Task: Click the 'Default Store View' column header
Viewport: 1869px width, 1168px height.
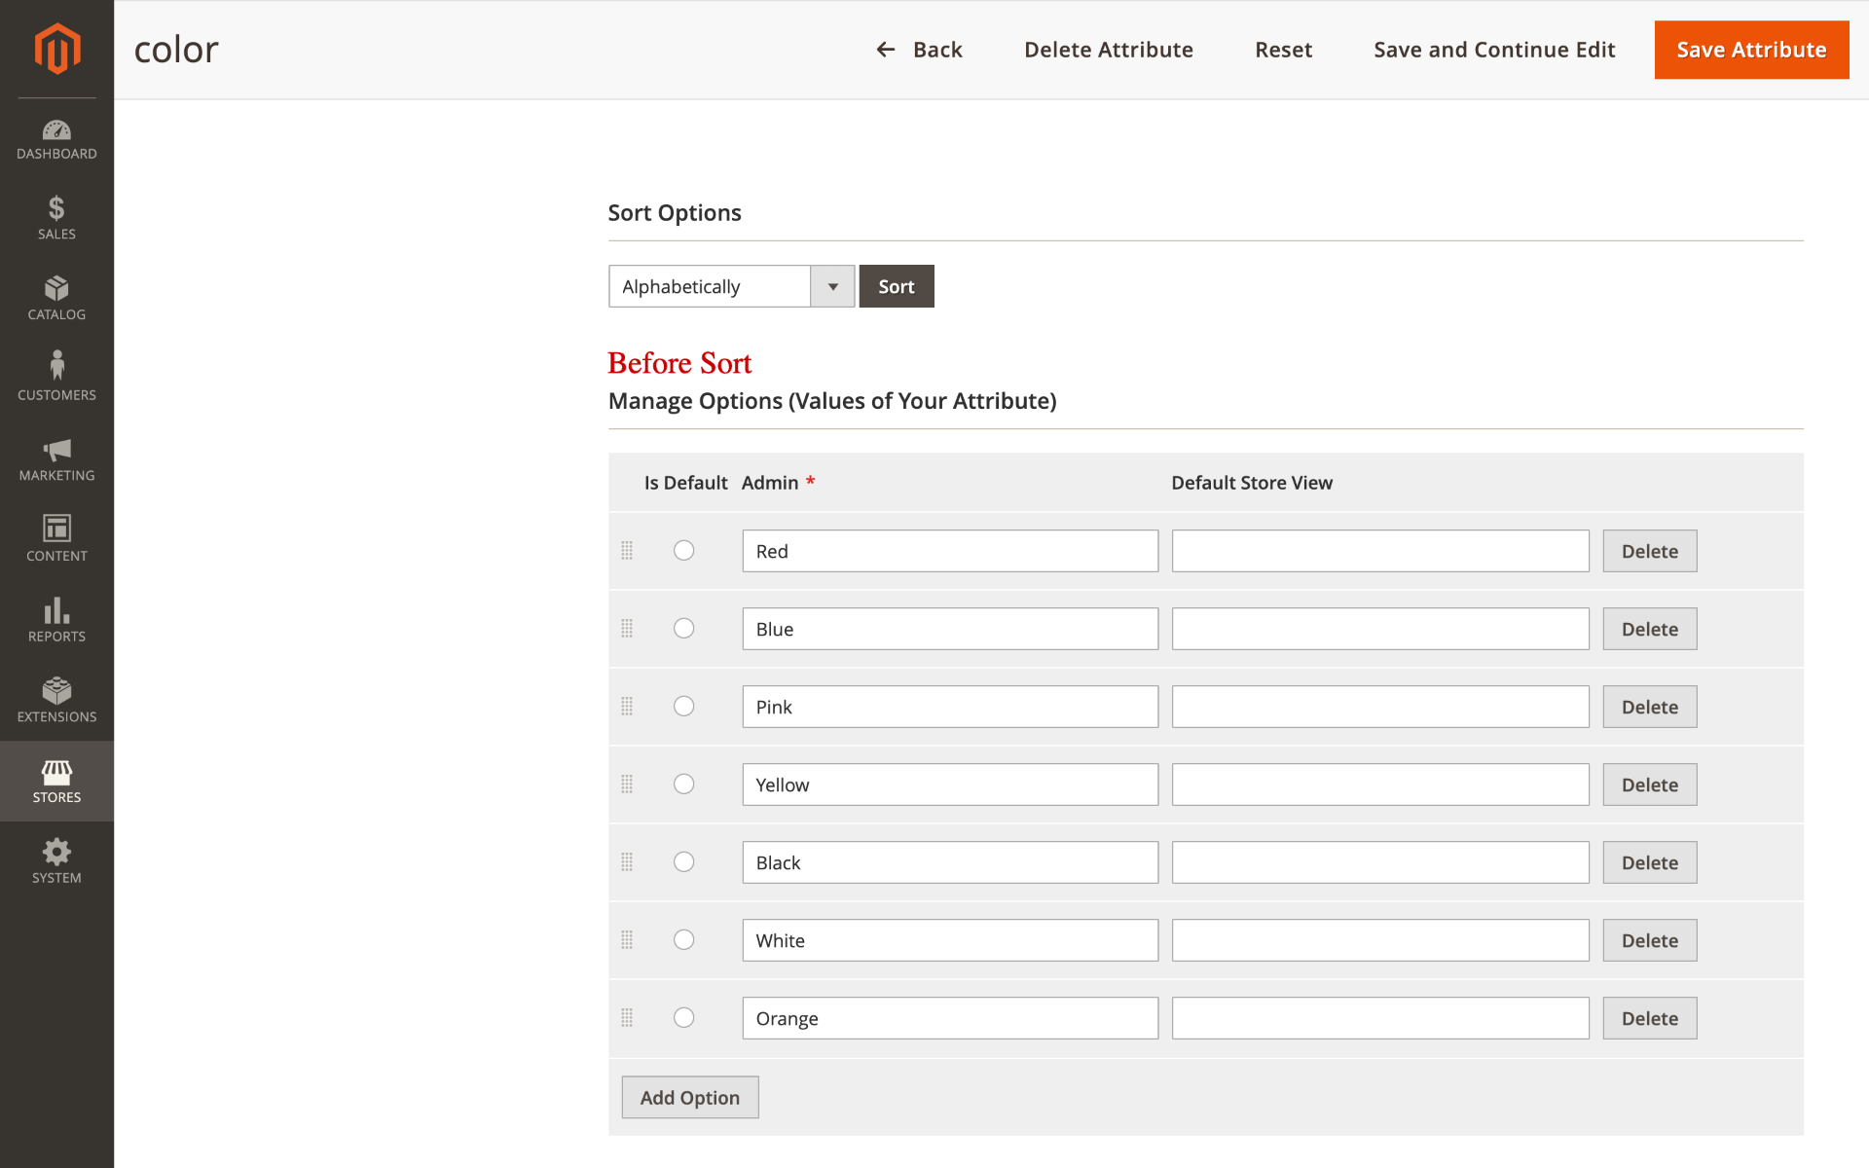Action: [x=1252, y=483]
